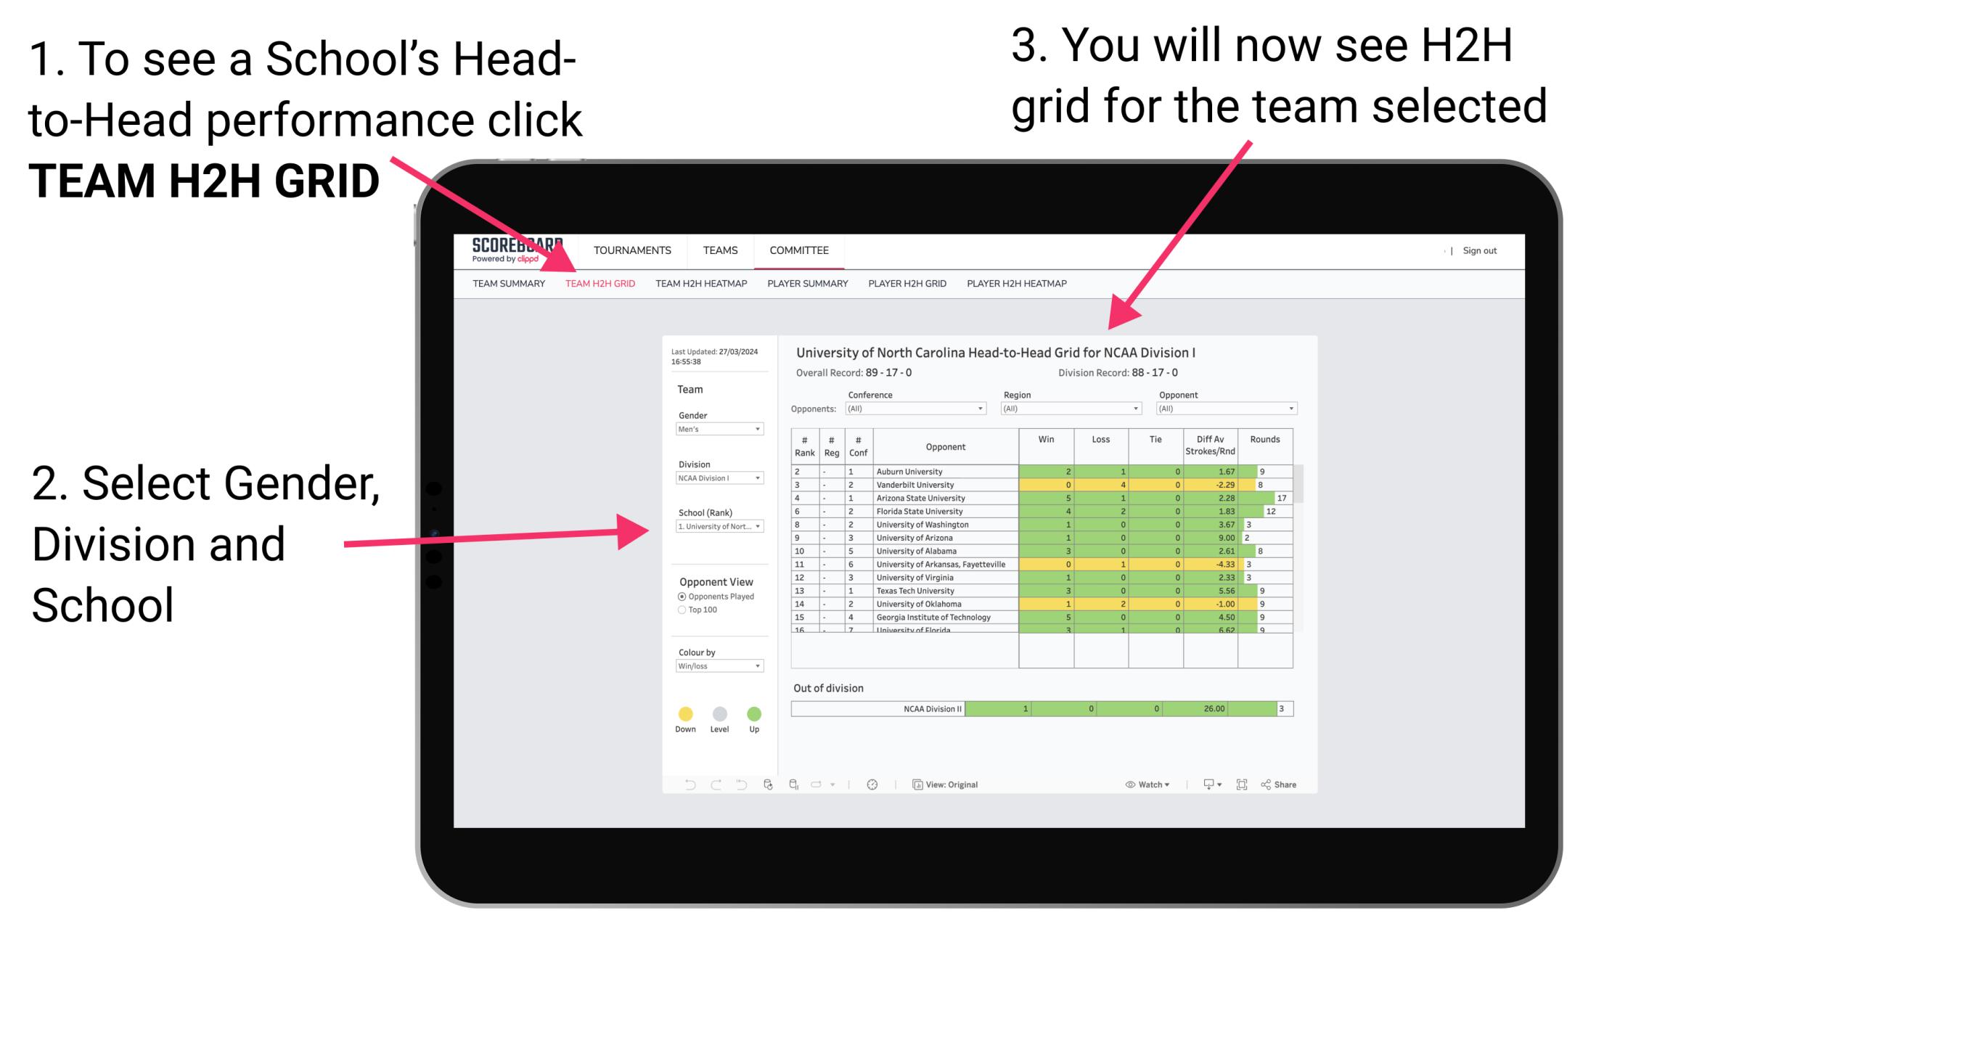
Task: Select Top 100 radio button
Action: [681, 610]
